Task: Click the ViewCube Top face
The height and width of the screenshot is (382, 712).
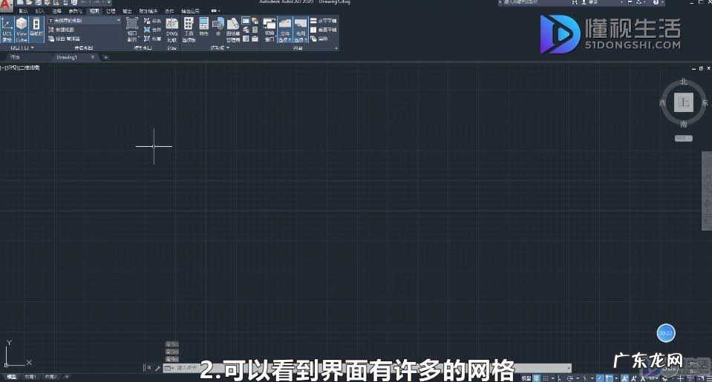Action: tap(683, 102)
